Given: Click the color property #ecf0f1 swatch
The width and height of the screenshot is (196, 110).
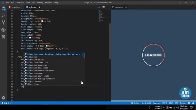Looking at the screenshot, I should click(x=30, y=38).
